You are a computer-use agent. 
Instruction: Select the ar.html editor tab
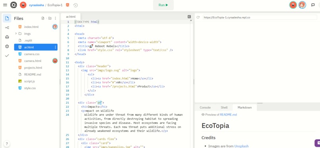coord(71,17)
